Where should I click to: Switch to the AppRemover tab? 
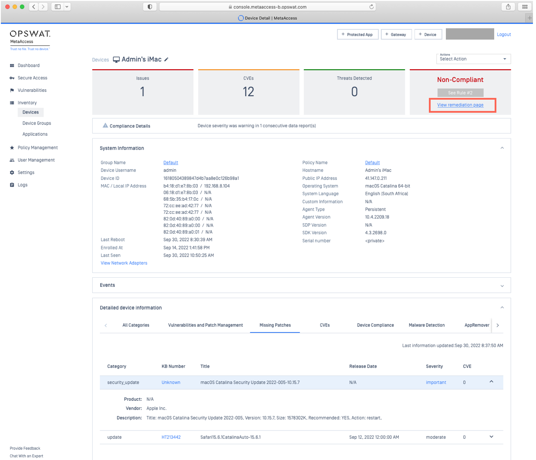[477, 325]
